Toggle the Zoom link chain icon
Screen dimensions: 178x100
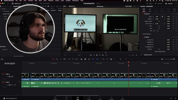coord(162,17)
